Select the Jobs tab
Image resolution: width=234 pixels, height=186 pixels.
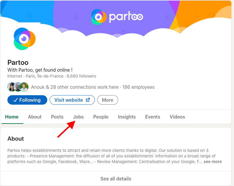point(78,117)
